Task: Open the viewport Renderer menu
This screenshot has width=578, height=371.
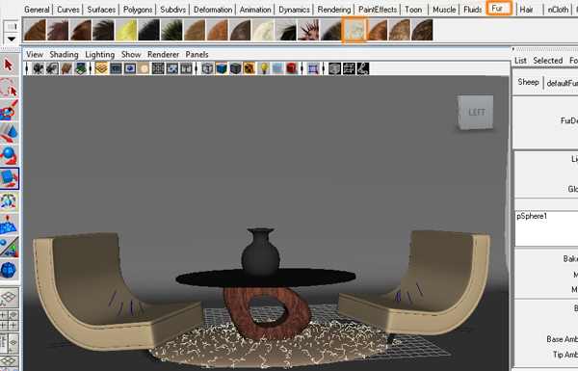Action: pyautogui.click(x=164, y=55)
